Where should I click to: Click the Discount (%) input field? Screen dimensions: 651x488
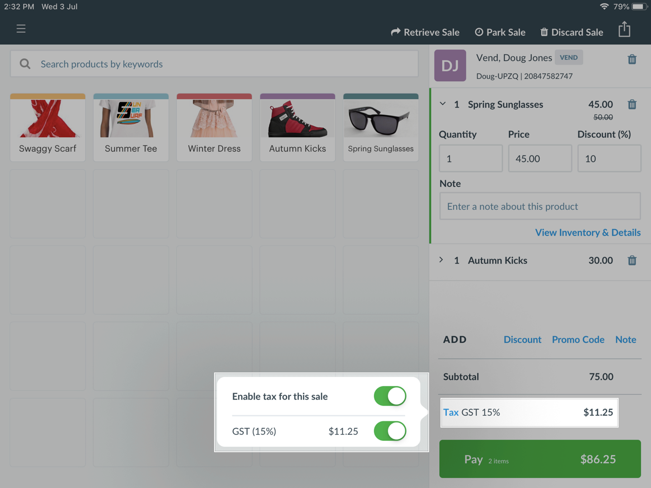coord(609,159)
